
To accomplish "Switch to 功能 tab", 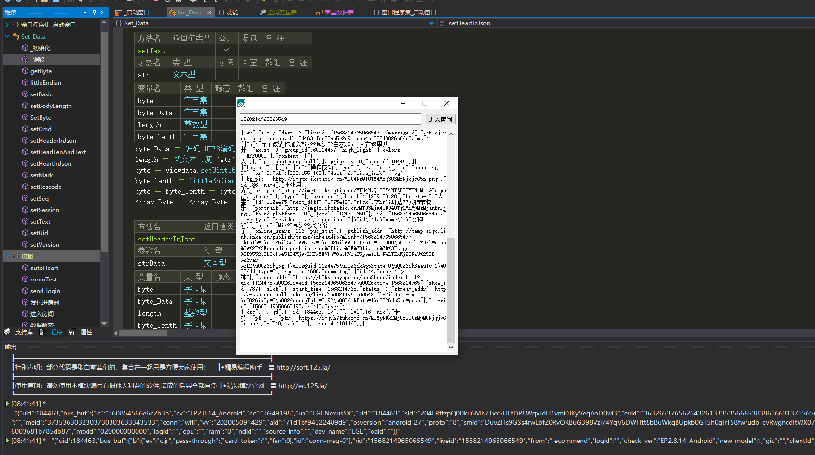I will coord(229,13).
